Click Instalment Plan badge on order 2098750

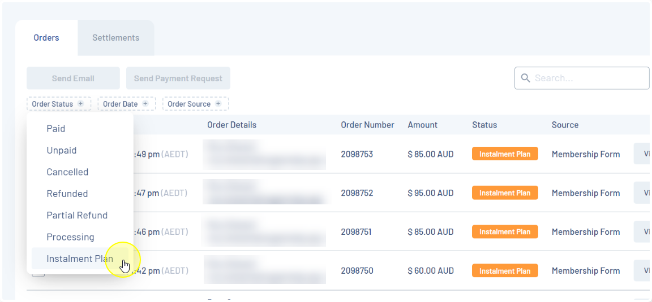505,271
